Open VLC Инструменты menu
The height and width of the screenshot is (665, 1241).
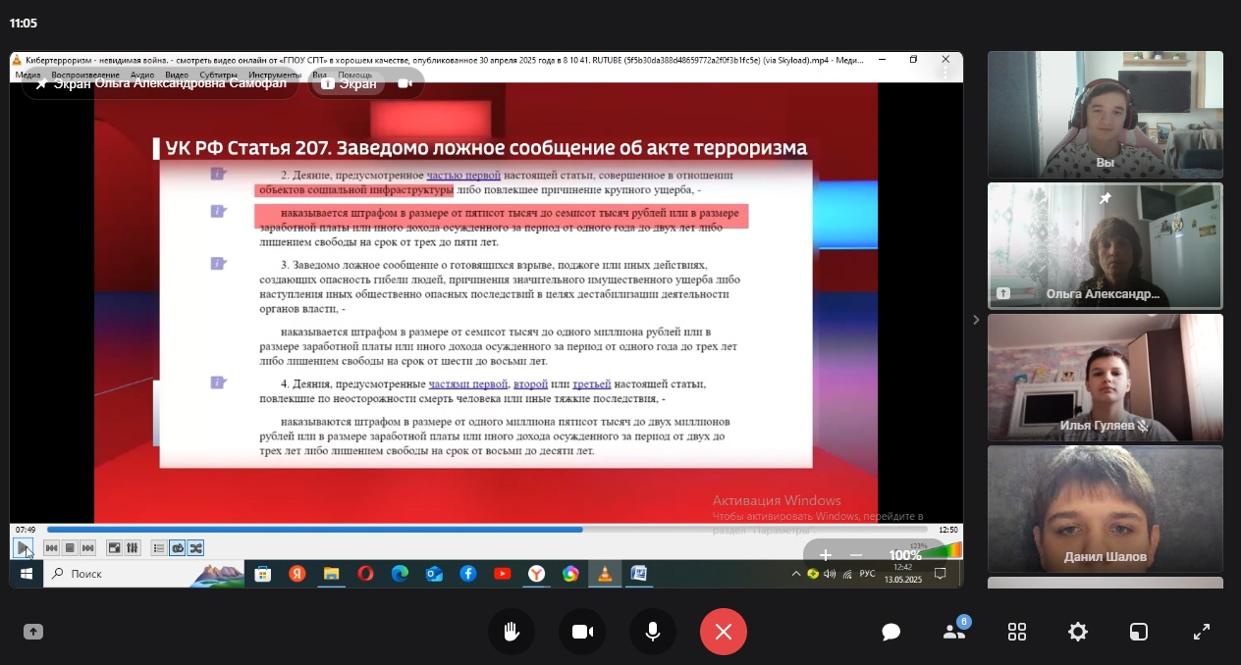[275, 75]
